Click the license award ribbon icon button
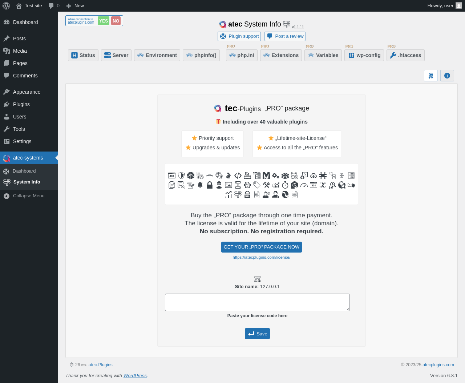This screenshot has width=465, height=383. point(431,76)
